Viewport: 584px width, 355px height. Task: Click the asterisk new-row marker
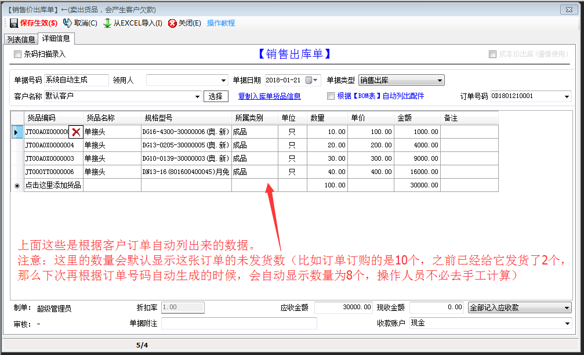[16, 186]
